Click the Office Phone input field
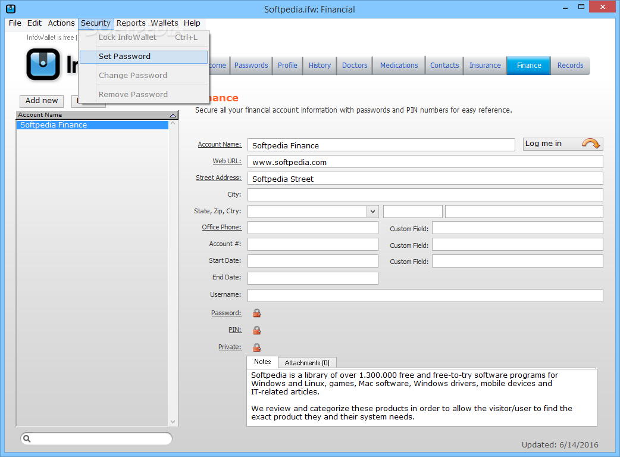This screenshot has height=457, width=620. coord(313,228)
